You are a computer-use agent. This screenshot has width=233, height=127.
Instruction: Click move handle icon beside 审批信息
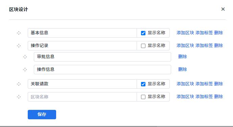tap(25, 57)
